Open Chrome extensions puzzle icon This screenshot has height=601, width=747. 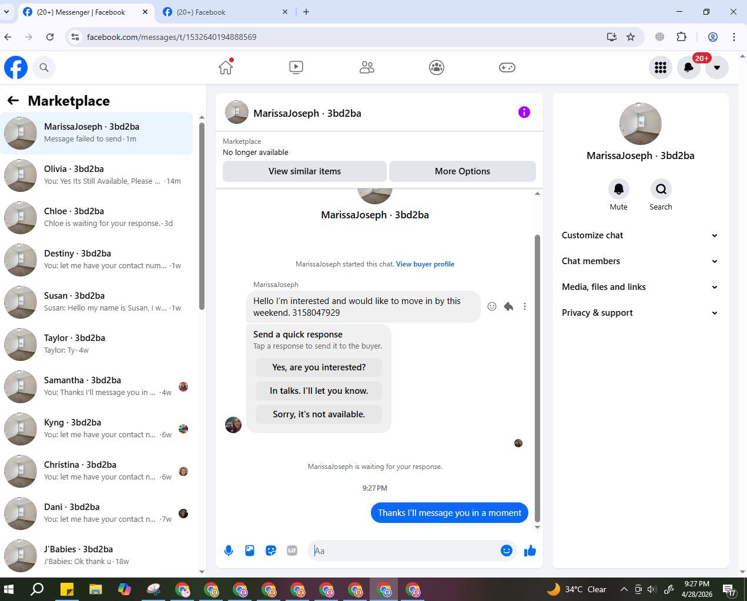pyautogui.click(x=682, y=37)
